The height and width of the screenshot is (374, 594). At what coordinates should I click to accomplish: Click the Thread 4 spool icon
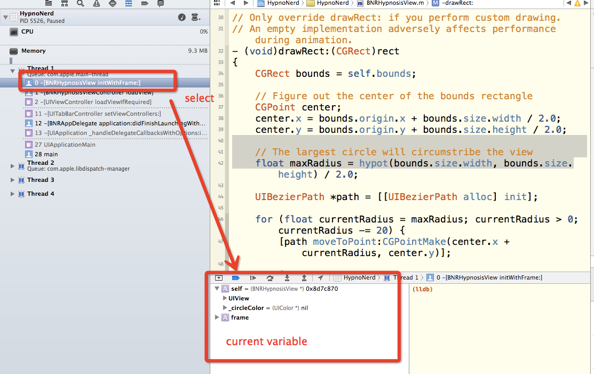pos(21,194)
